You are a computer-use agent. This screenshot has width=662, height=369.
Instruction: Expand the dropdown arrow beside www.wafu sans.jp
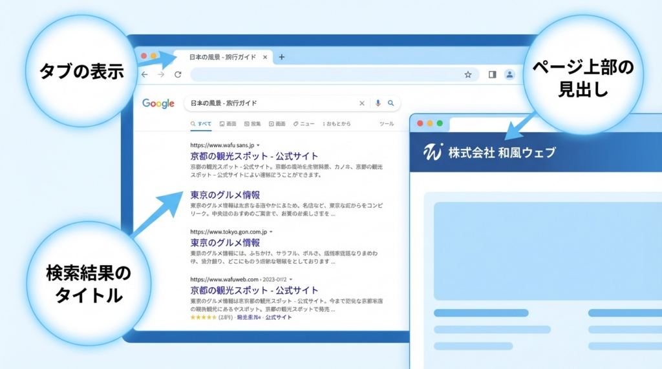pyautogui.click(x=259, y=145)
